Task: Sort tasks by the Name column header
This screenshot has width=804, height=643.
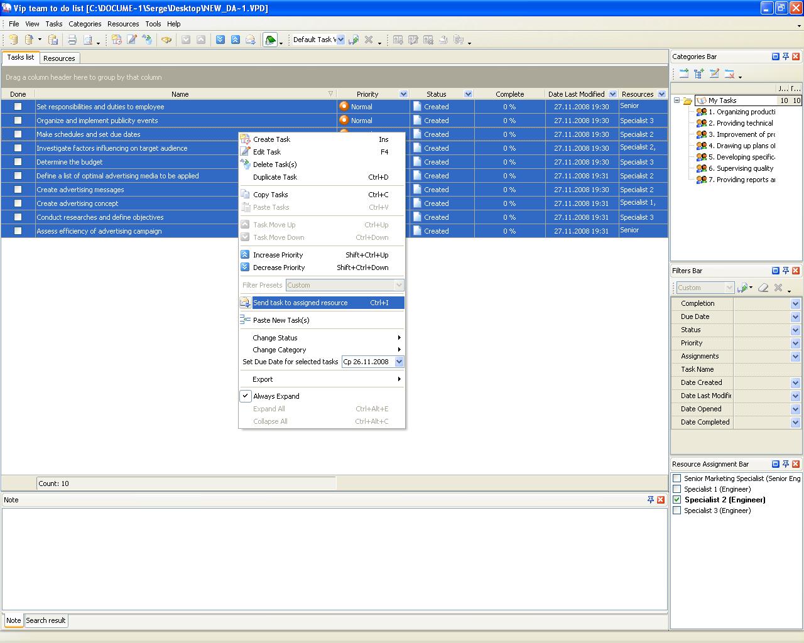Action: [x=180, y=94]
